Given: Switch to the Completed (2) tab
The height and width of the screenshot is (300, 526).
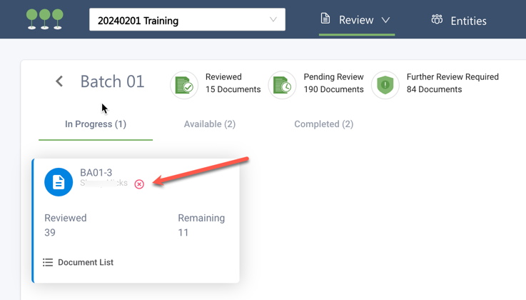Looking at the screenshot, I should (323, 124).
